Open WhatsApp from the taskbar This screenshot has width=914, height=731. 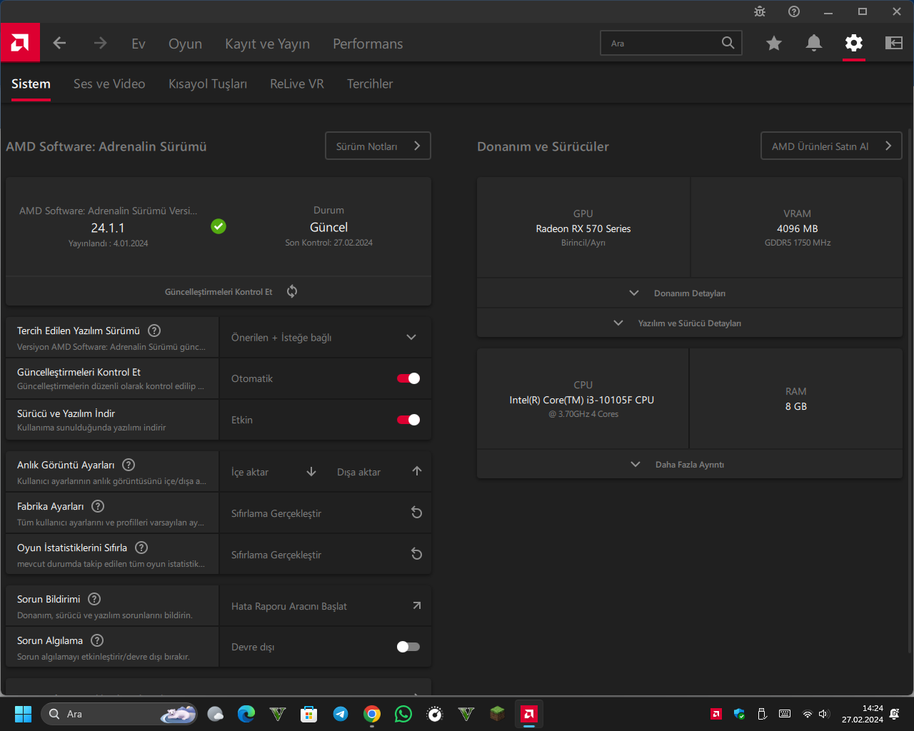(x=403, y=714)
